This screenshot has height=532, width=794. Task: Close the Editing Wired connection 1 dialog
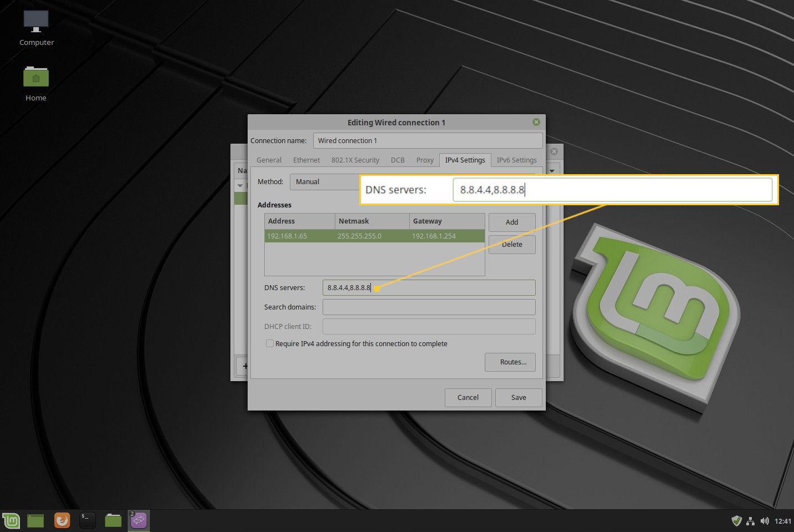tap(536, 122)
